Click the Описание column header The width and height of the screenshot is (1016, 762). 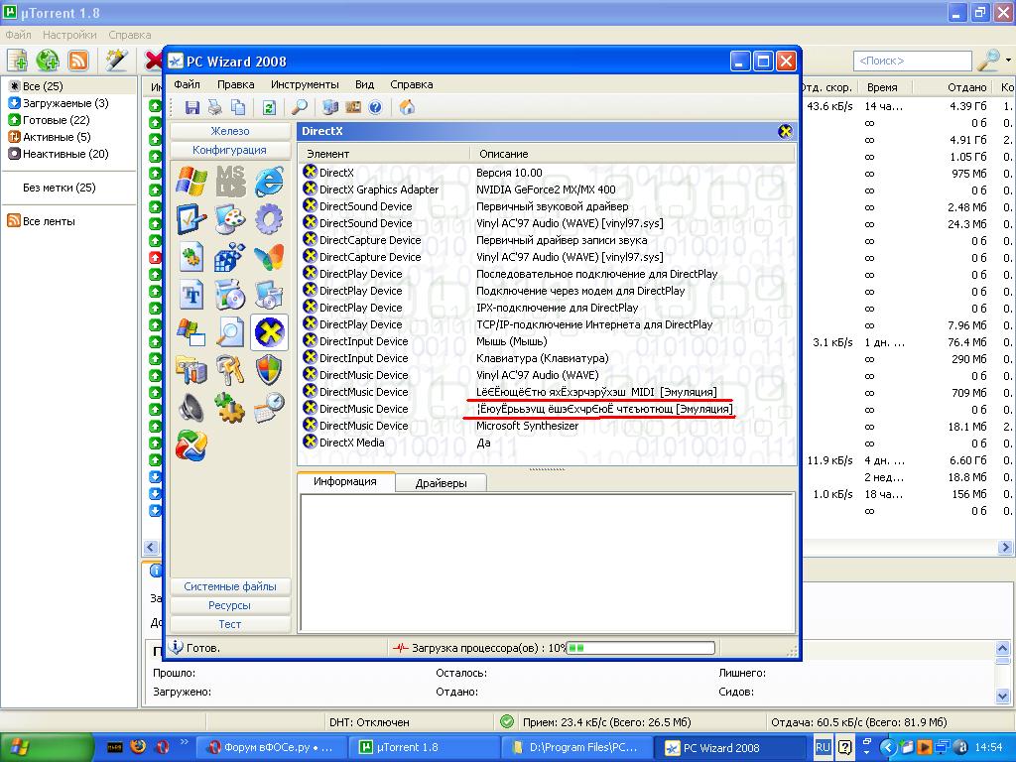pyautogui.click(x=504, y=154)
